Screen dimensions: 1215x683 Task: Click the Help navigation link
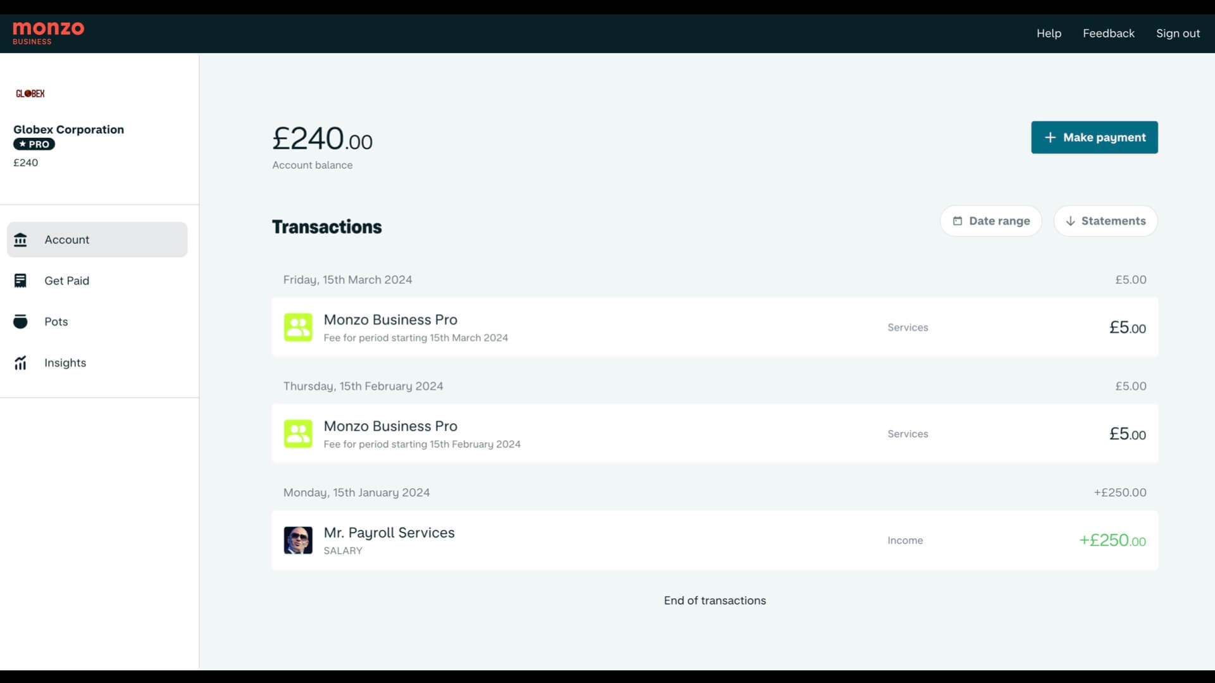(1049, 32)
